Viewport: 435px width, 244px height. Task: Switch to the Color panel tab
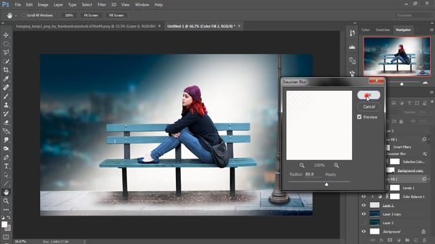point(366,30)
